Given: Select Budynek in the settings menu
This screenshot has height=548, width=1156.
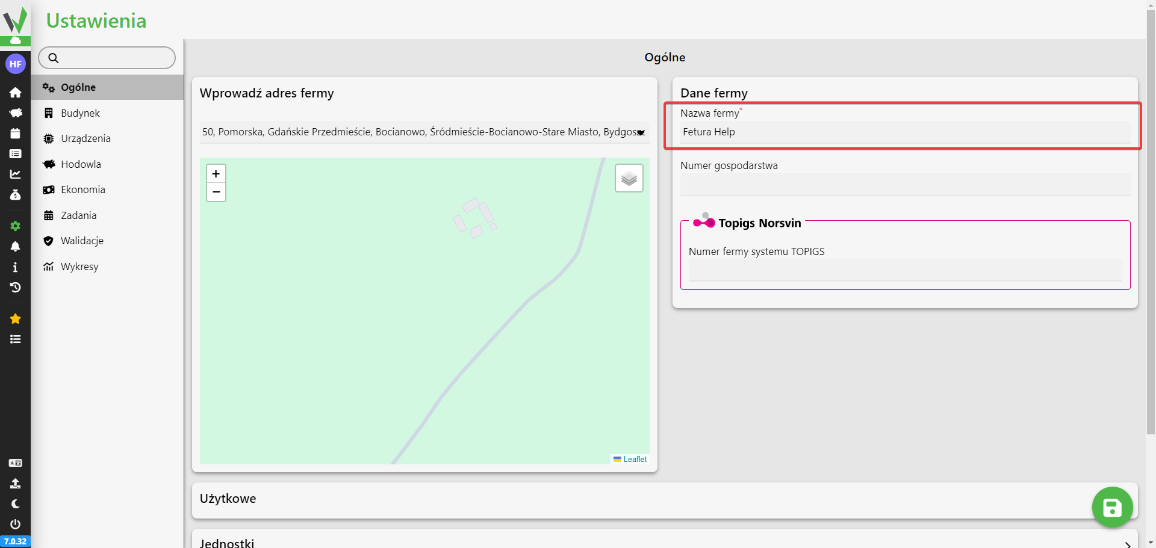Looking at the screenshot, I should pos(80,113).
